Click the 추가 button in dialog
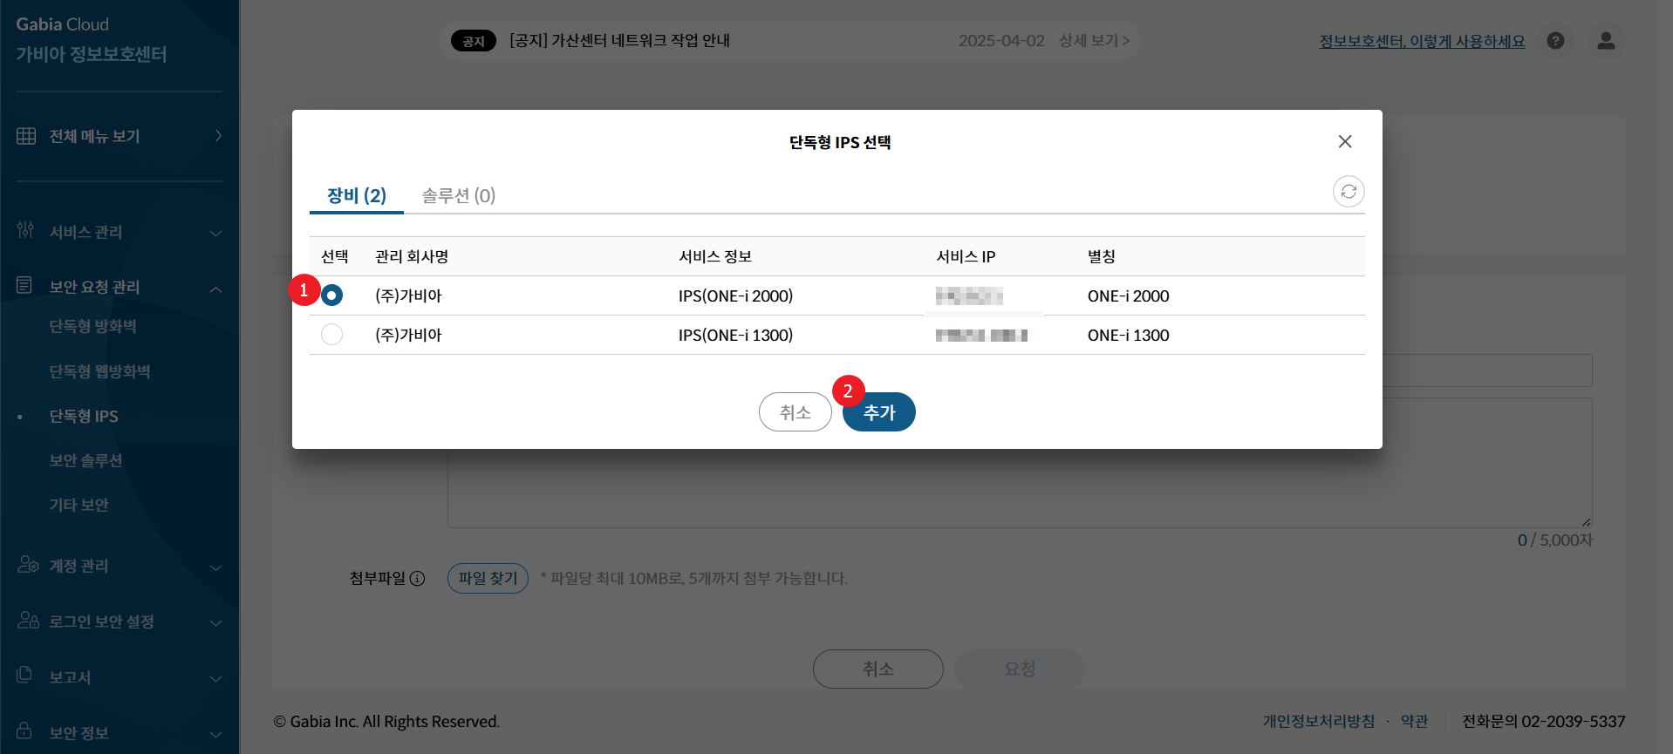 [879, 411]
